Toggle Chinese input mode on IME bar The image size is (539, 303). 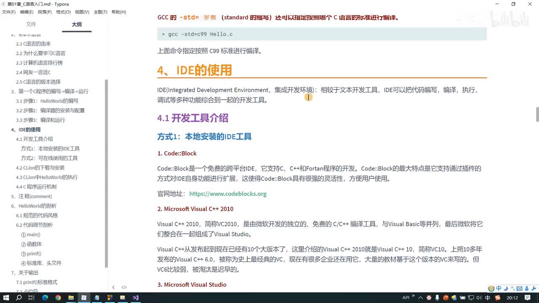pyautogui.click(x=499, y=288)
